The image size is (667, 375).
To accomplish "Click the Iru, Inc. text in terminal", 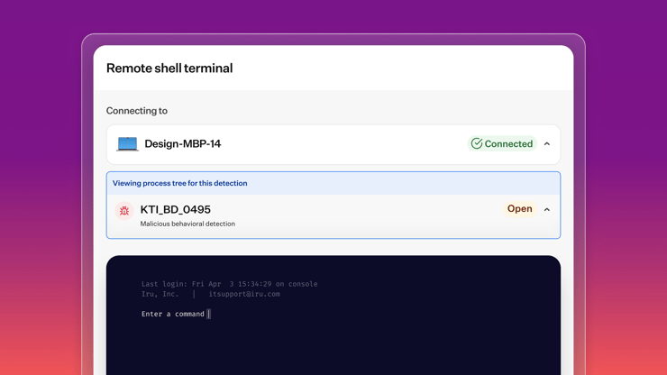I will (x=160, y=294).
